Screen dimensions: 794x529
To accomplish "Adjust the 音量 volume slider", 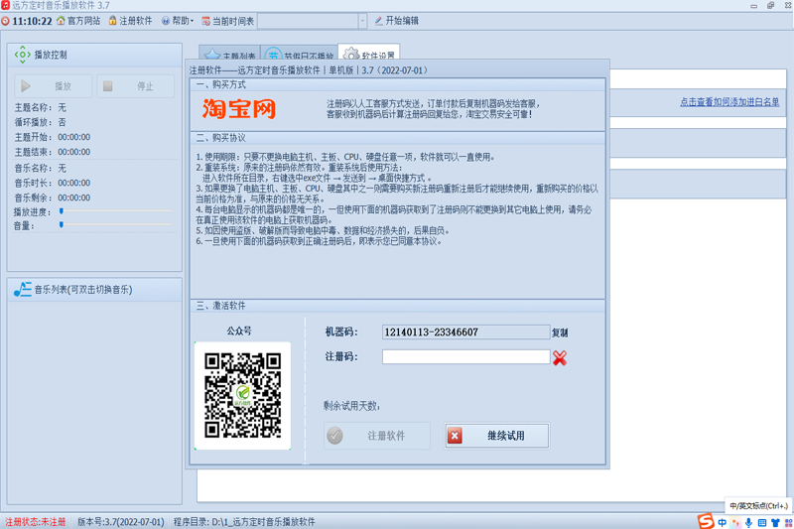I will click(x=115, y=224).
